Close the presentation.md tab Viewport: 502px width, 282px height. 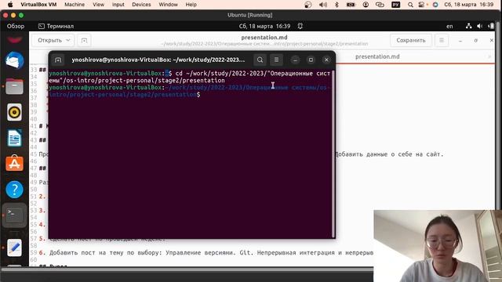[489, 57]
